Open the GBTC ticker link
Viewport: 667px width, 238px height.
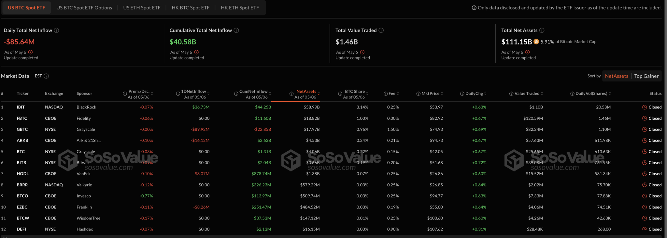pyautogui.click(x=22, y=129)
